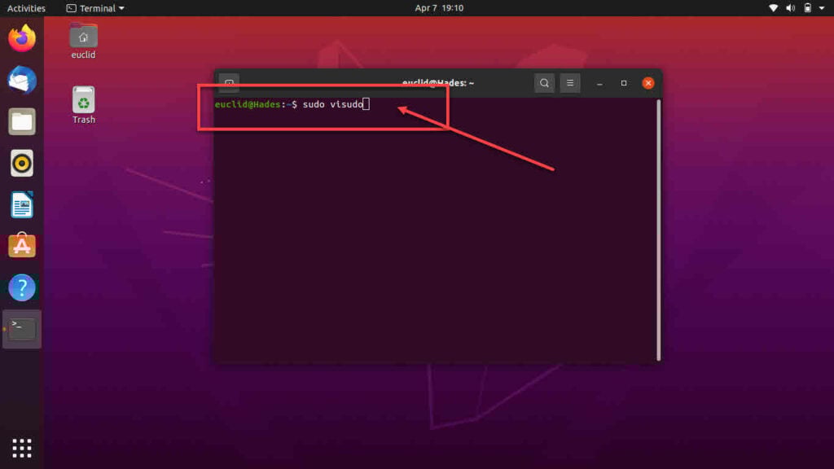Viewport: 834px width, 469px height.
Task: Maximize the terminal window
Action: pos(624,83)
